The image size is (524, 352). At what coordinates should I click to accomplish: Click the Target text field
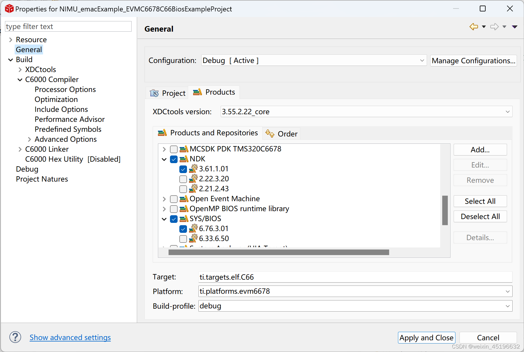355,277
